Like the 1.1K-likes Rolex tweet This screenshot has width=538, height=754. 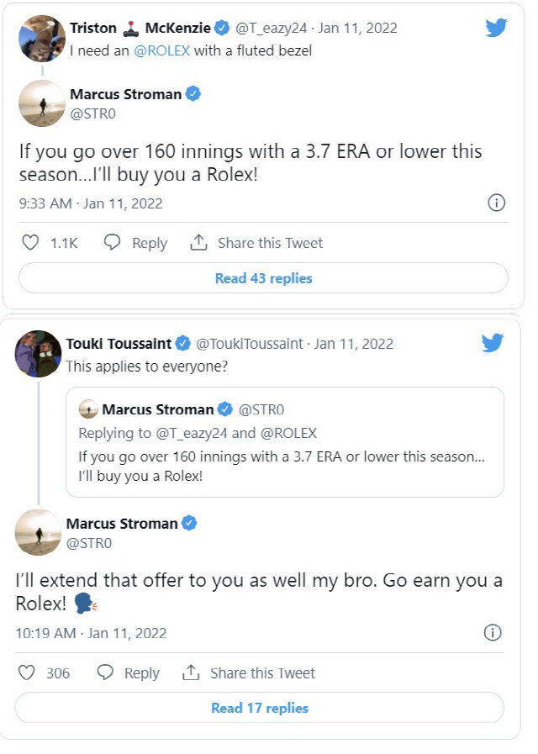30,243
